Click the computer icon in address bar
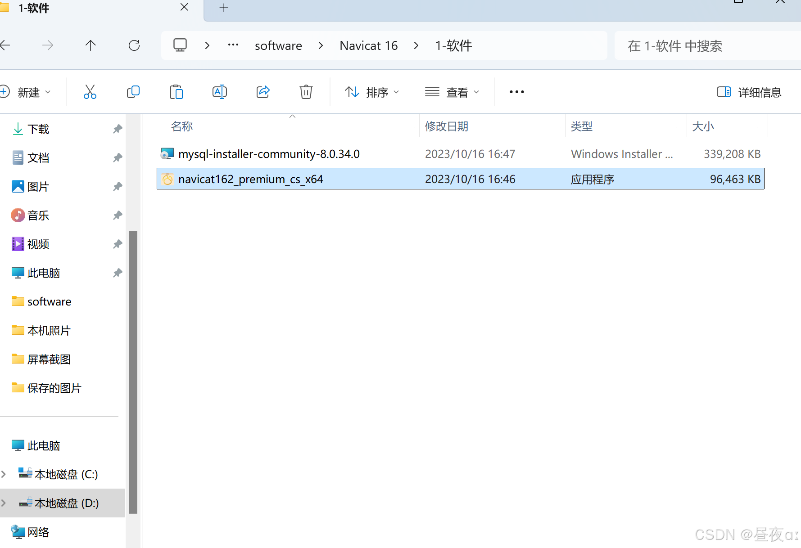The image size is (801, 548). (x=180, y=45)
